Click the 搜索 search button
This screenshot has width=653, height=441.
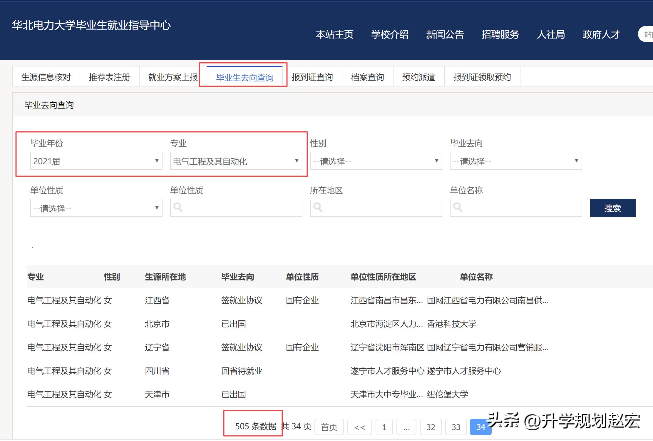612,208
